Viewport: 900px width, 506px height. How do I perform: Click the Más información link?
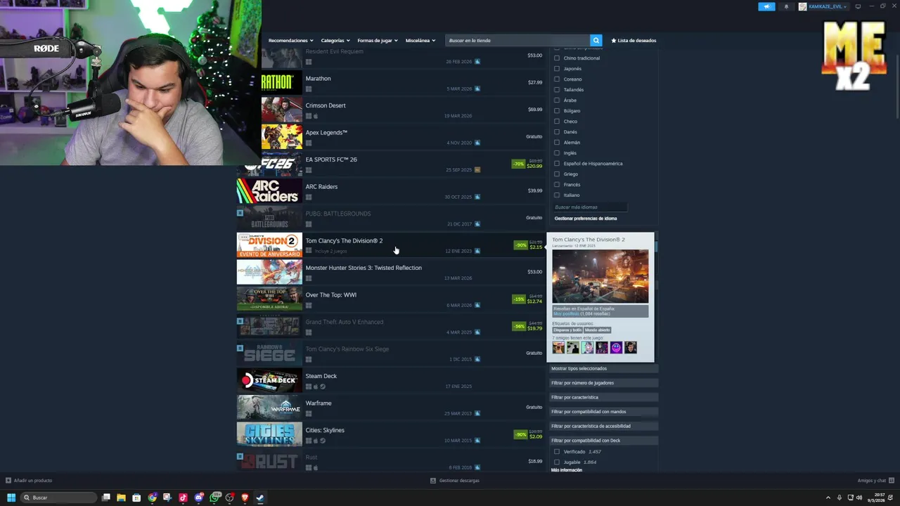pos(567,470)
